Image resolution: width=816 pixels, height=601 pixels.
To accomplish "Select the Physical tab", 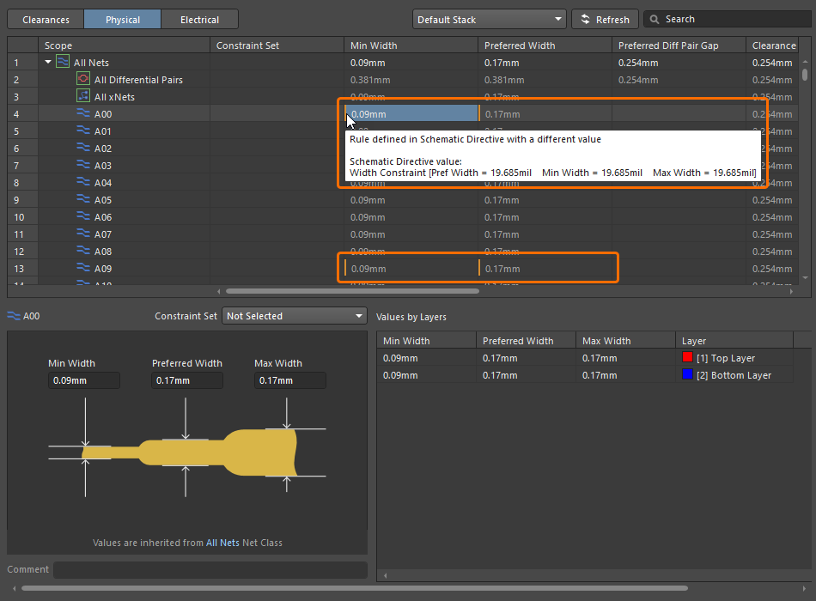I will click(x=122, y=20).
